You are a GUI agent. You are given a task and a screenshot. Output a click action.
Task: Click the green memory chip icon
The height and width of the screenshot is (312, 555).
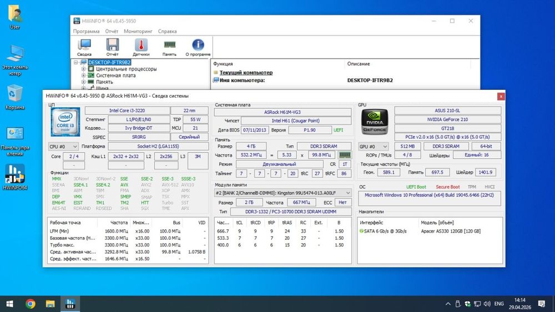point(345,155)
